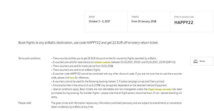
Task: Open the airBaltic website link
Action: (x=102, y=62)
